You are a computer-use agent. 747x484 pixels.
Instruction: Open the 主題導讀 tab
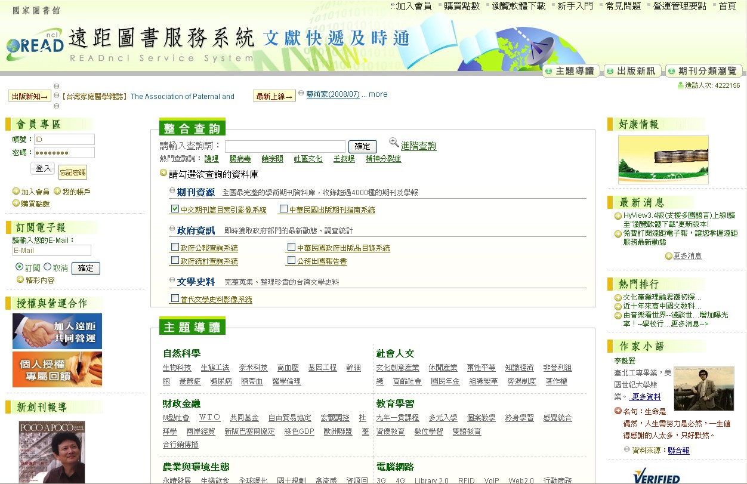571,71
